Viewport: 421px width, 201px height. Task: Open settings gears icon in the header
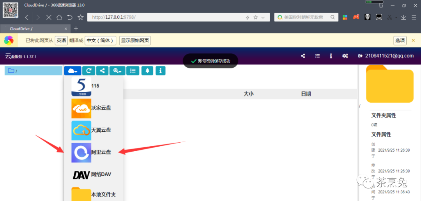[x=345, y=56]
